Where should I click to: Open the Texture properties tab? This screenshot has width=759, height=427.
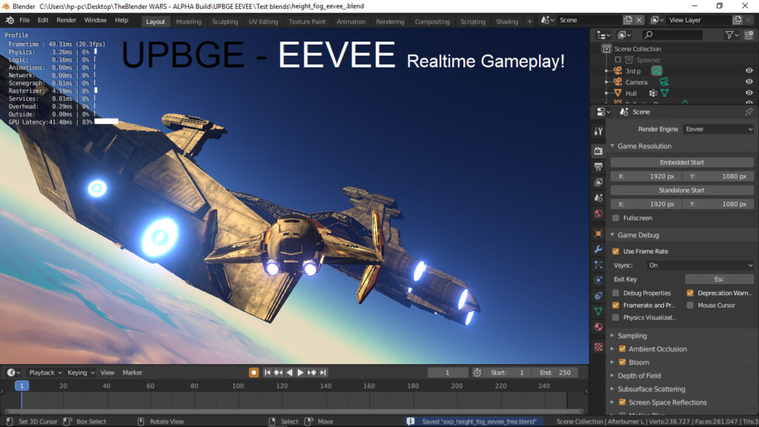click(598, 347)
